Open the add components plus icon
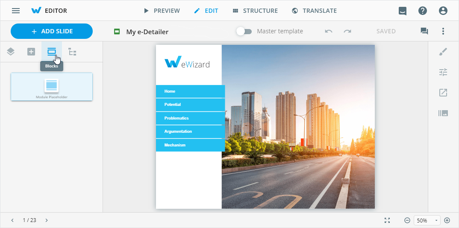Image resolution: width=459 pixels, height=228 pixels. click(31, 52)
